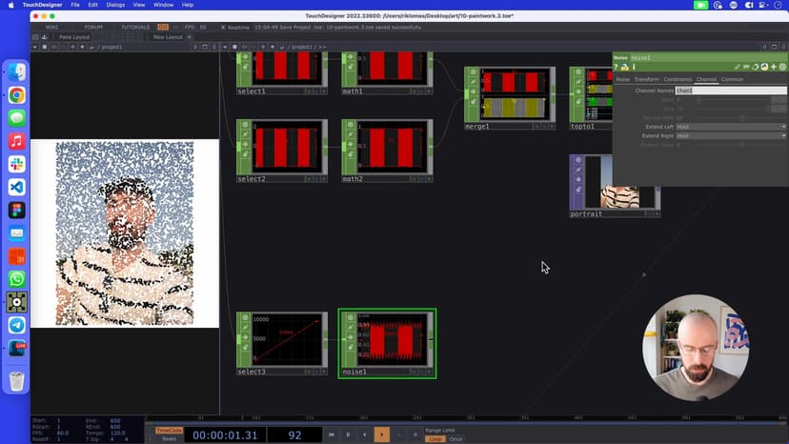Viewport: 789px width, 444px height.
Task: Open the Dialogs menu
Action: click(115, 5)
